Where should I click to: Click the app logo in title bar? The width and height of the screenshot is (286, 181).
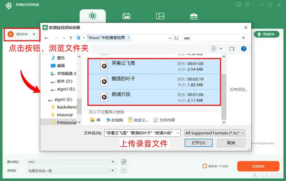click(x=8, y=5)
